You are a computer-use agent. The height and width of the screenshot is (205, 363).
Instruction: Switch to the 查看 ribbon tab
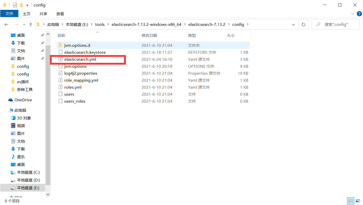coord(60,14)
